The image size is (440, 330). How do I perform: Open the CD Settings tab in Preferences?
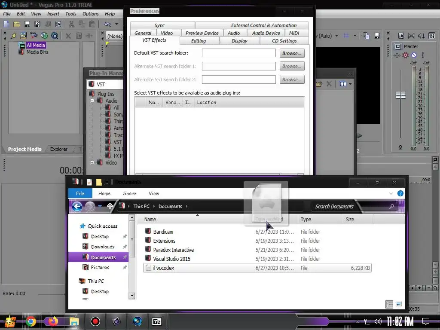click(284, 41)
